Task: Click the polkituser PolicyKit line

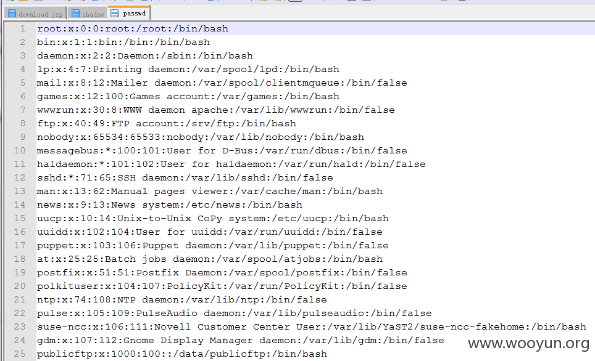Action: (222, 286)
